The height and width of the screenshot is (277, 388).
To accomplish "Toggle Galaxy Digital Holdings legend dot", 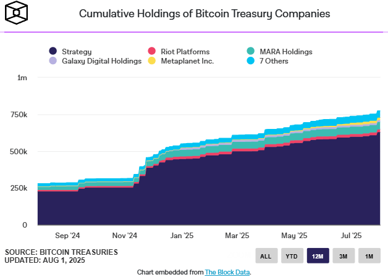I will pyautogui.click(x=53, y=60).
